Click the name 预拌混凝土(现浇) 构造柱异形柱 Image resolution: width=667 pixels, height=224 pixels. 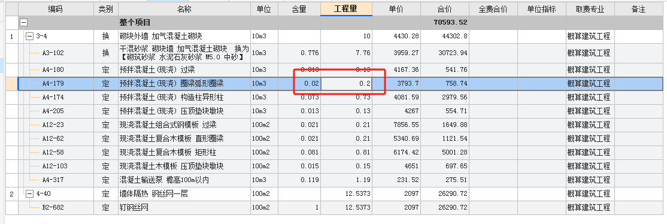click(171, 98)
